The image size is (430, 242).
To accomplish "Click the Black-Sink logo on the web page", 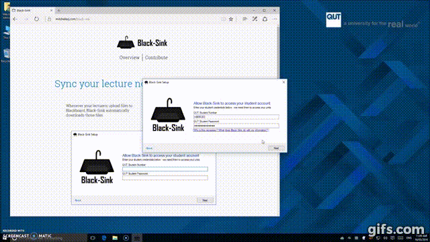I will pos(142,42).
